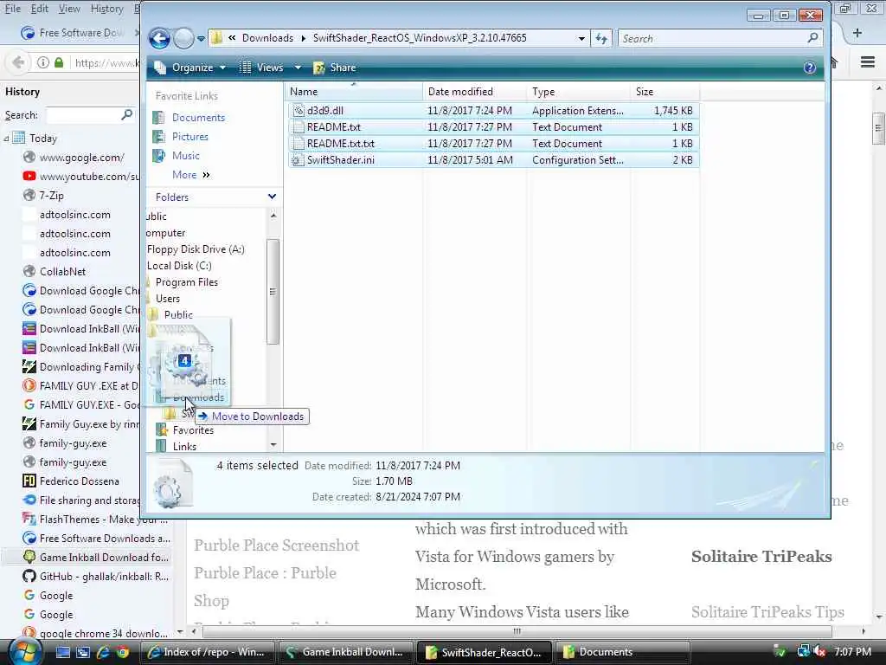Select Floppy Disk Drive (A:) in tree
Image resolution: width=886 pixels, height=665 pixels.
(x=196, y=249)
